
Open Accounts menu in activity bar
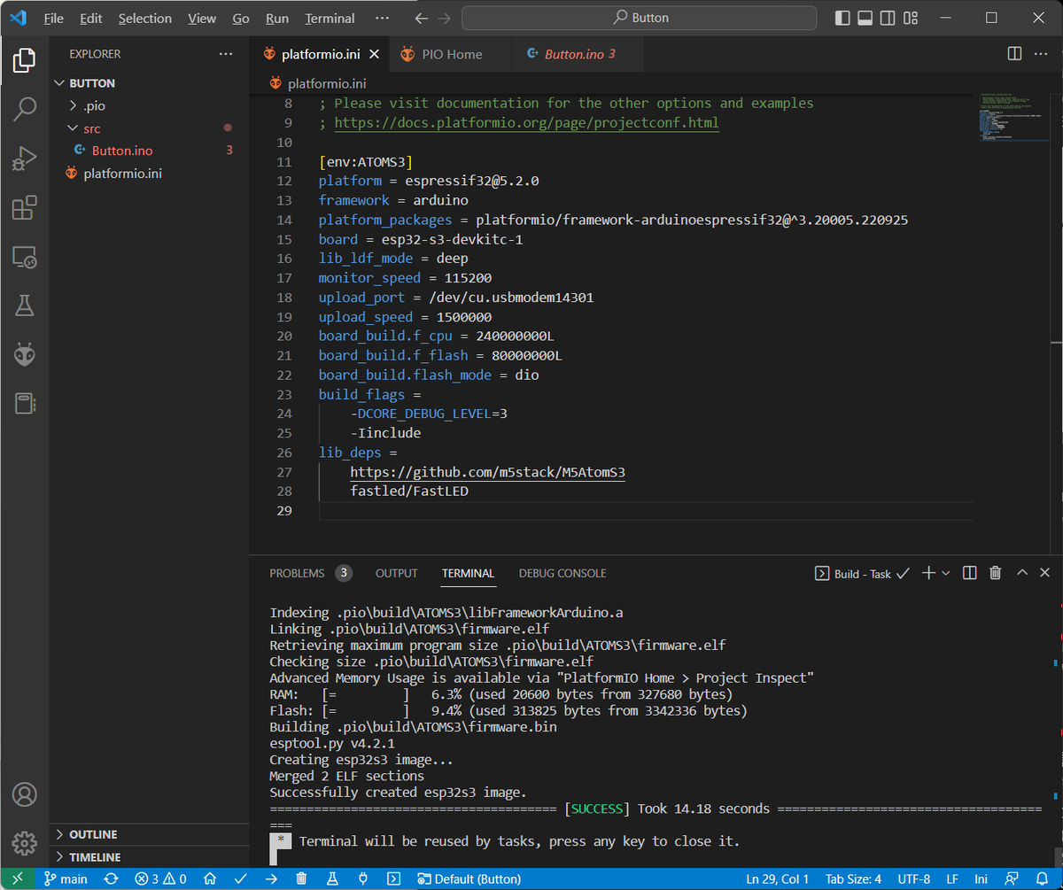point(24,793)
